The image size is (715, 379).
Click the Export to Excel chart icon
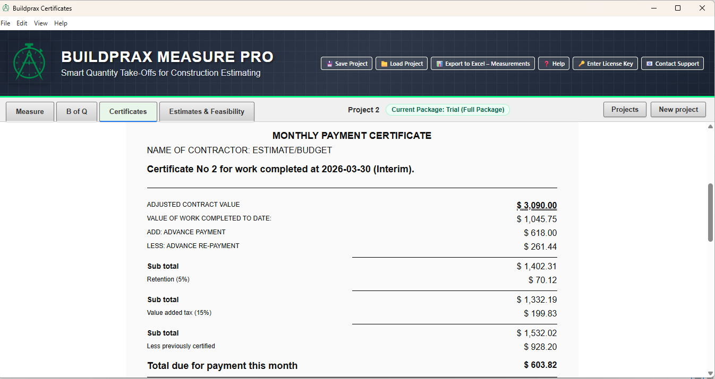pos(439,64)
